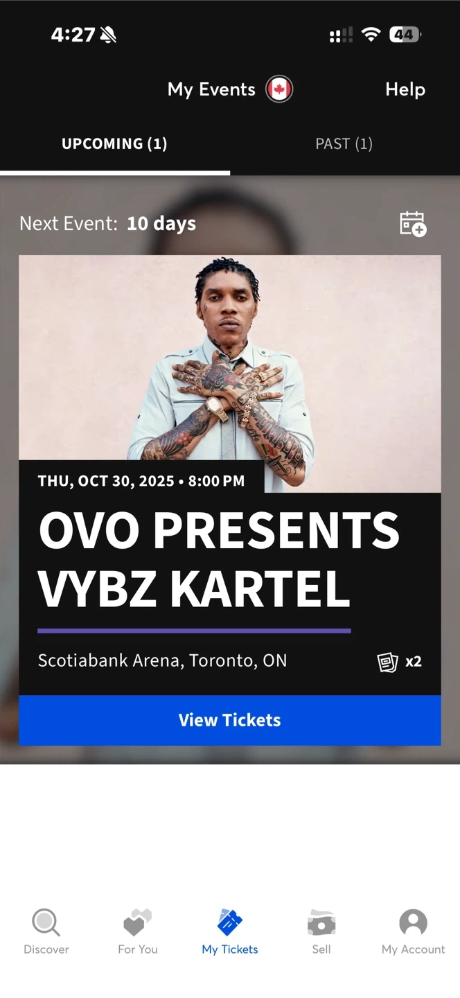Viewport: 460px width, 998px height.
Task: Select the UPCOMING (1) tab
Action: point(114,143)
